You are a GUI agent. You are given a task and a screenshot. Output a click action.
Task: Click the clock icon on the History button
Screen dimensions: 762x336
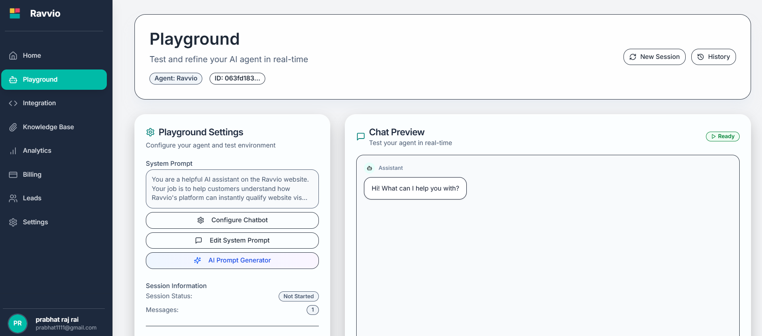701,57
